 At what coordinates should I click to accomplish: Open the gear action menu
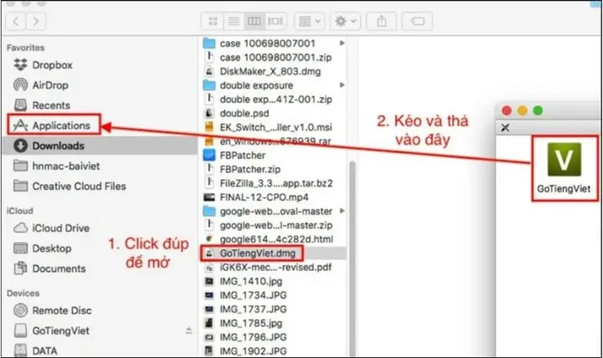tap(345, 21)
